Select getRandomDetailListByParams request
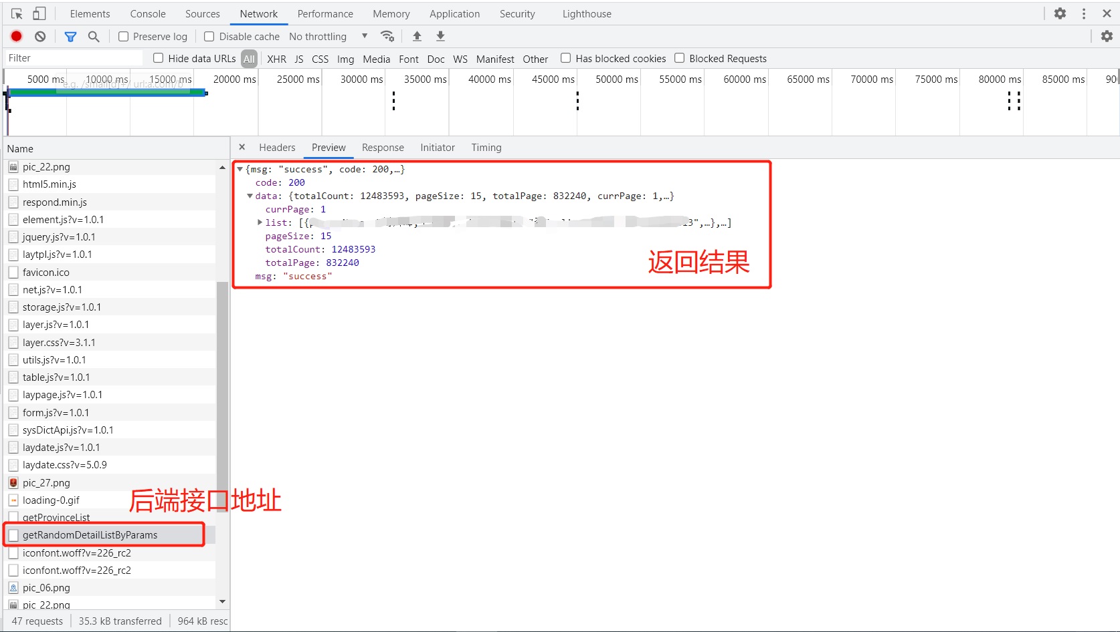 [x=90, y=535]
